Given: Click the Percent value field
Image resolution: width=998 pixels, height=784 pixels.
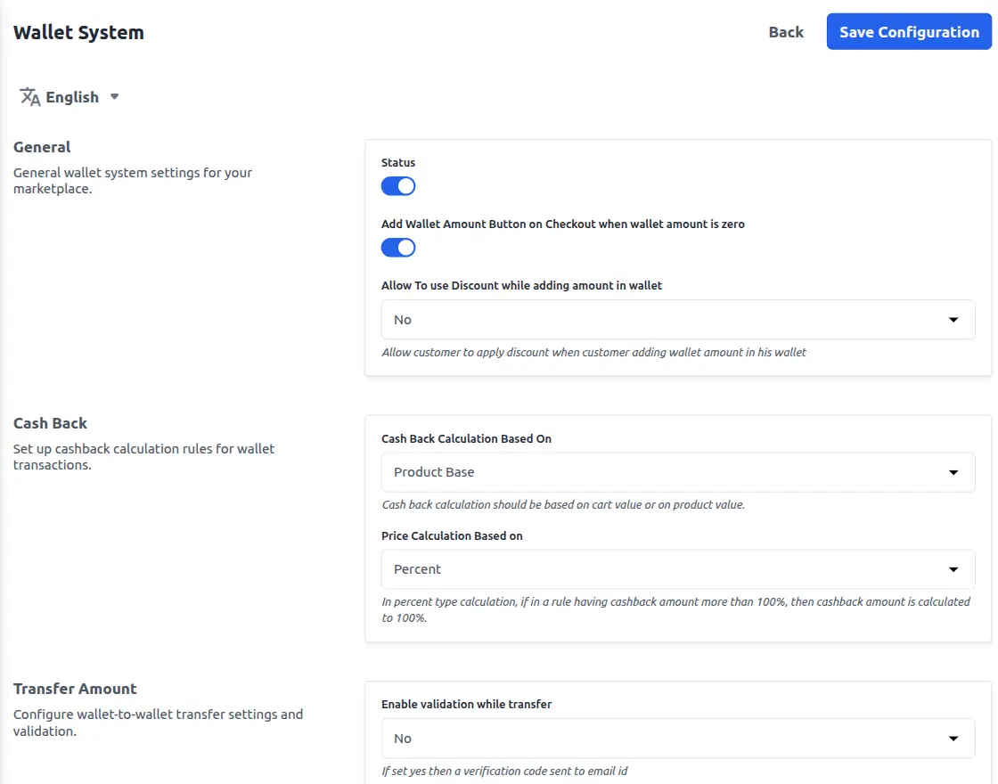Looking at the screenshot, I should pyautogui.click(x=416, y=569).
